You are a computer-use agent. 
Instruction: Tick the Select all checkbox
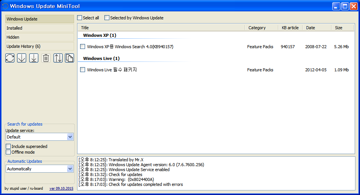80,18
